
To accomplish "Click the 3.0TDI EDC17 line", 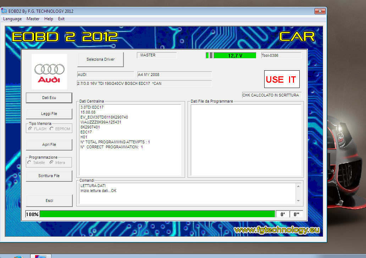I will pyautogui.click(x=92, y=107).
